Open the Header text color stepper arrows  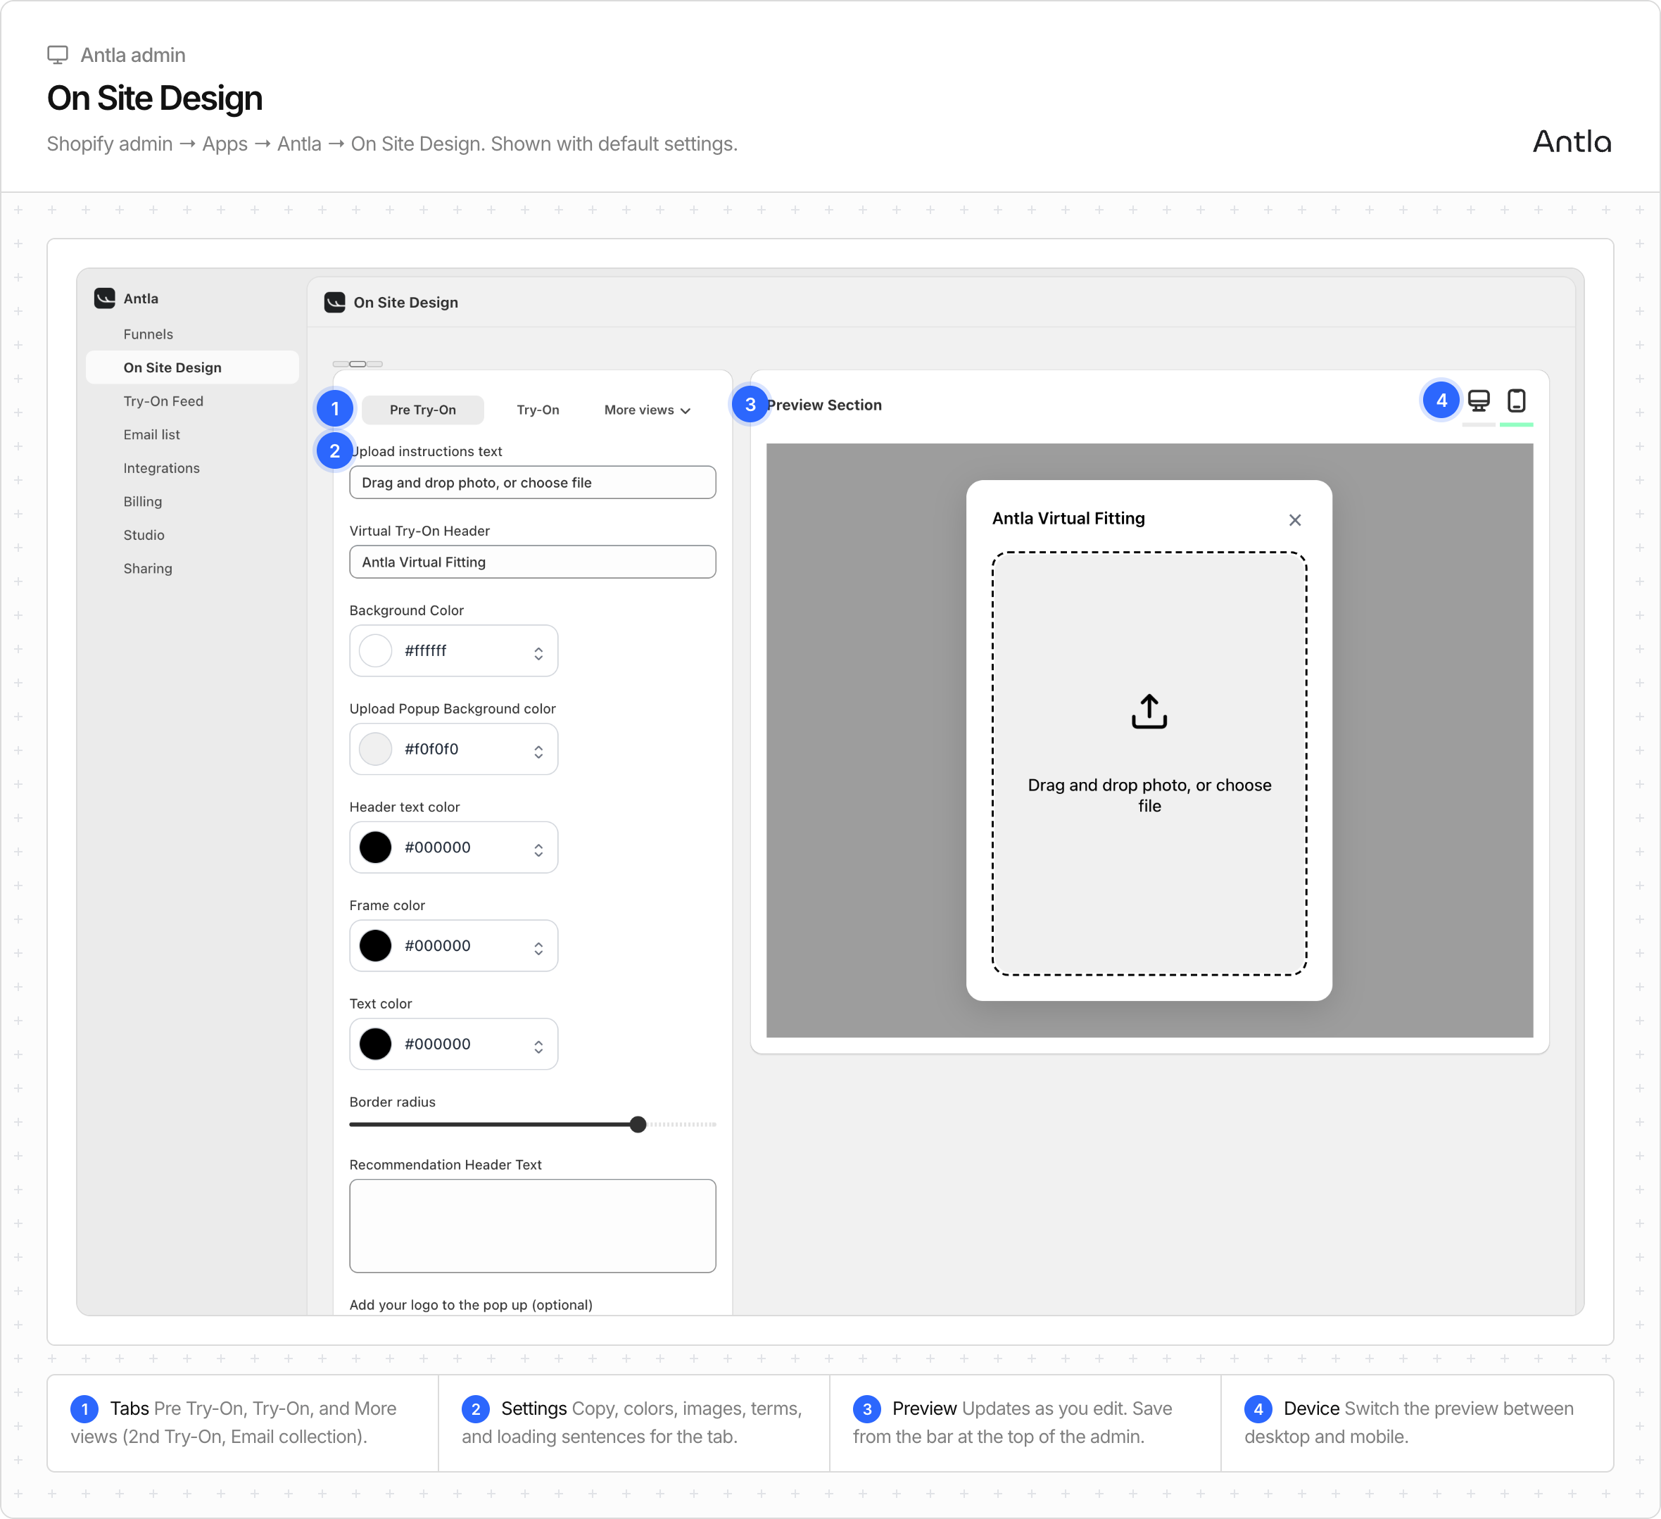538,850
